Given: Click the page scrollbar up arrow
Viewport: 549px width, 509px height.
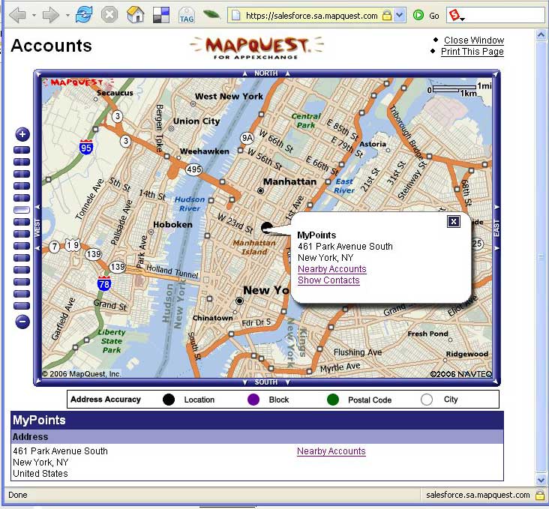Looking at the screenshot, I should click(541, 35).
